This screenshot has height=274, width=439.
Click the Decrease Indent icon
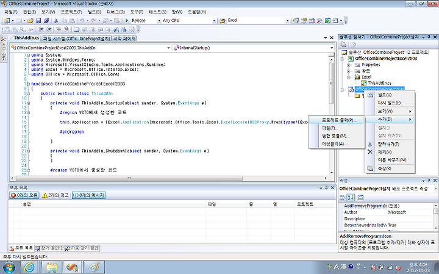pyautogui.click(x=41, y=29)
